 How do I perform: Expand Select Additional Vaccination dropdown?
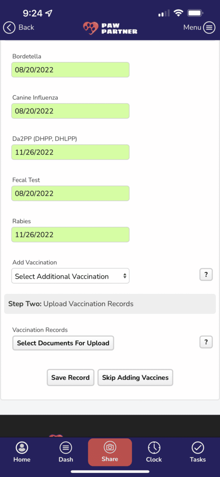pos(71,276)
